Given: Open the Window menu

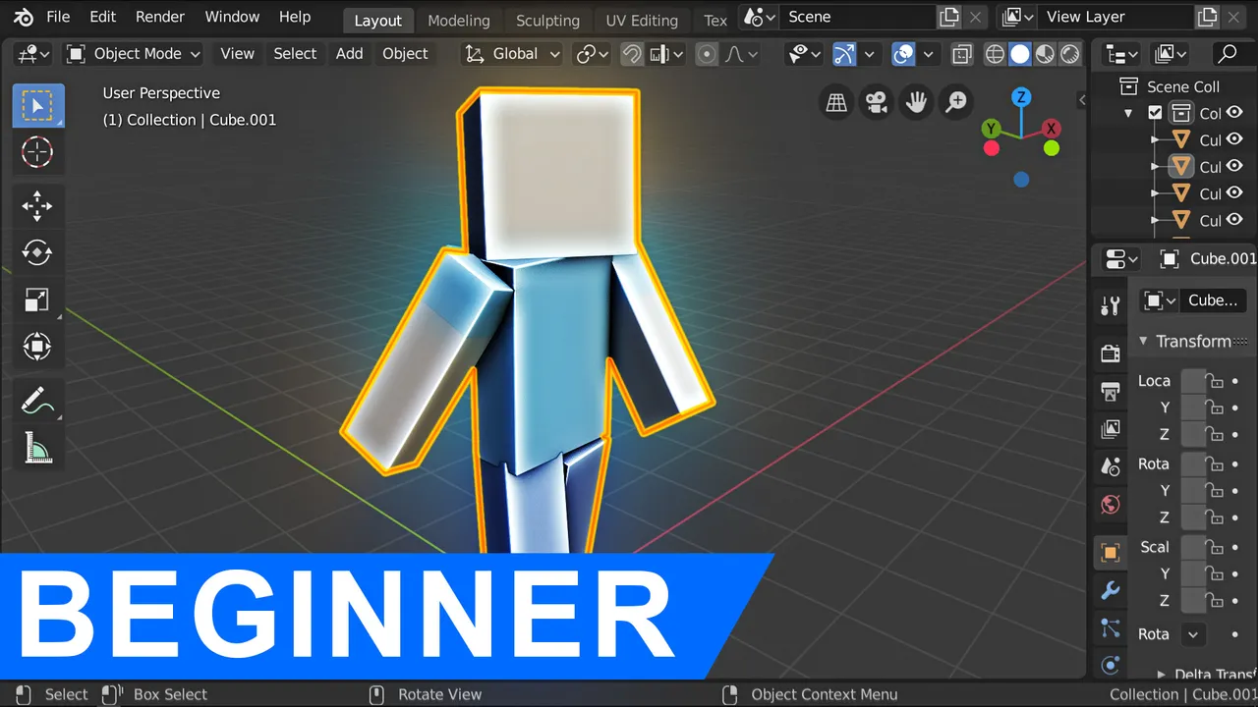Looking at the screenshot, I should tap(232, 17).
